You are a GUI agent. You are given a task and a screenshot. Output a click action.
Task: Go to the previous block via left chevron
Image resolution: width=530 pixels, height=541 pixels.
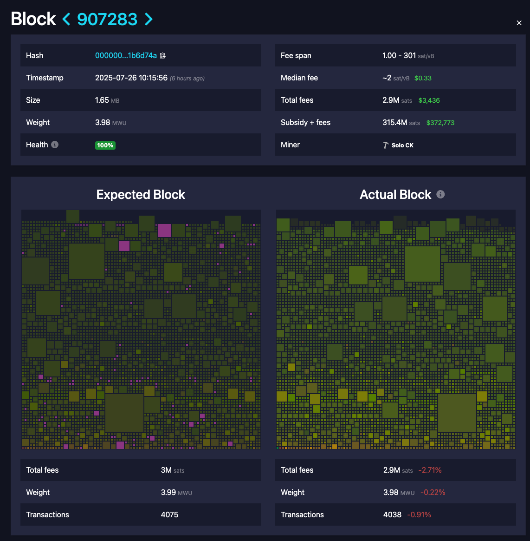pos(66,19)
